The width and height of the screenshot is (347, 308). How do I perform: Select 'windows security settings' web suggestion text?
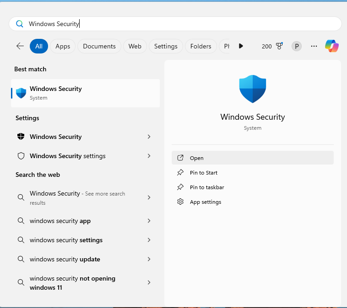tap(66, 240)
